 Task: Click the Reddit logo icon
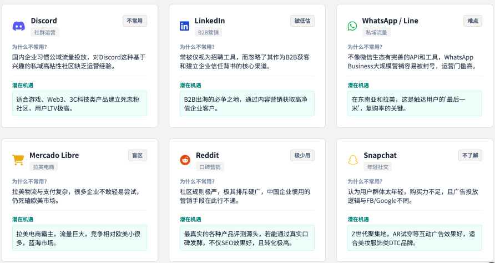pos(184,160)
